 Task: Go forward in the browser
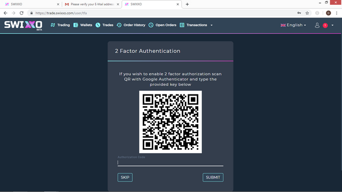(x=13, y=13)
